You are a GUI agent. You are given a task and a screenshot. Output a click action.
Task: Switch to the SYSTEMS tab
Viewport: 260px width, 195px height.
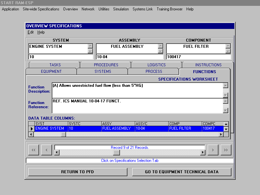(103, 71)
